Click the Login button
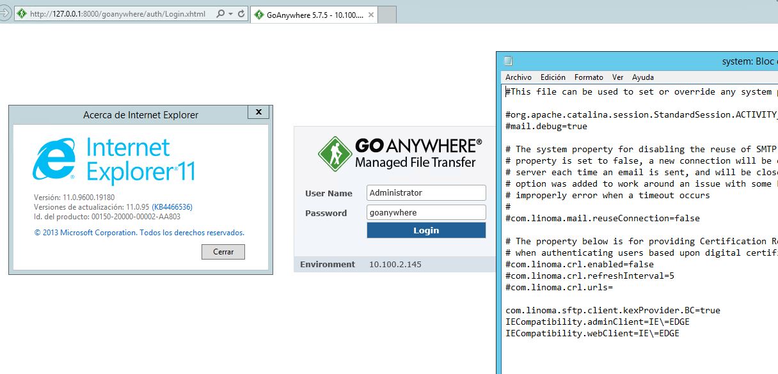778x374 pixels. click(x=427, y=231)
